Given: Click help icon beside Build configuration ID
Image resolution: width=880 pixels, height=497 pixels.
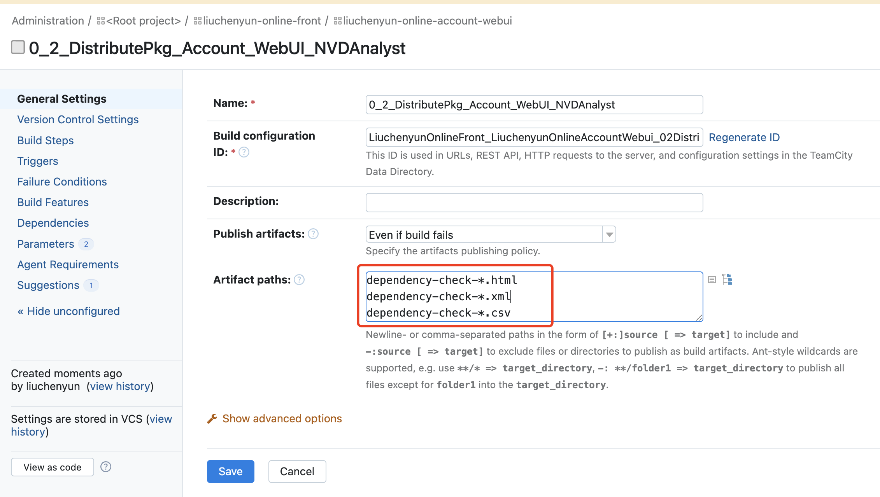Looking at the screenshot, I should coord(244,152).
